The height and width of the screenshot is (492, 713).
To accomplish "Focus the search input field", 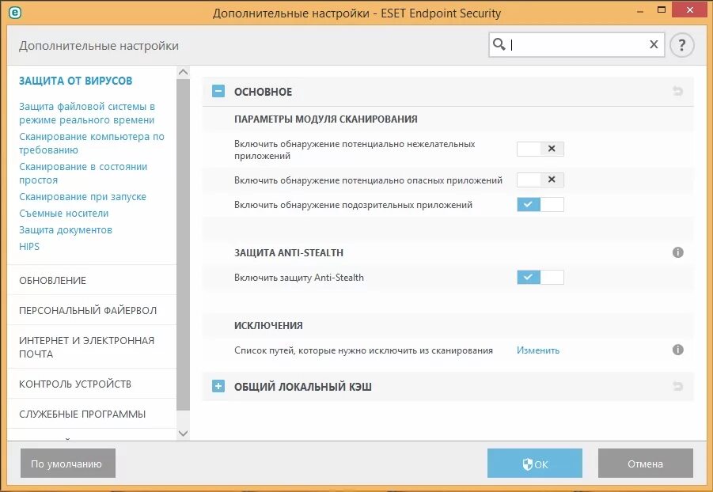I will point(577,44).
